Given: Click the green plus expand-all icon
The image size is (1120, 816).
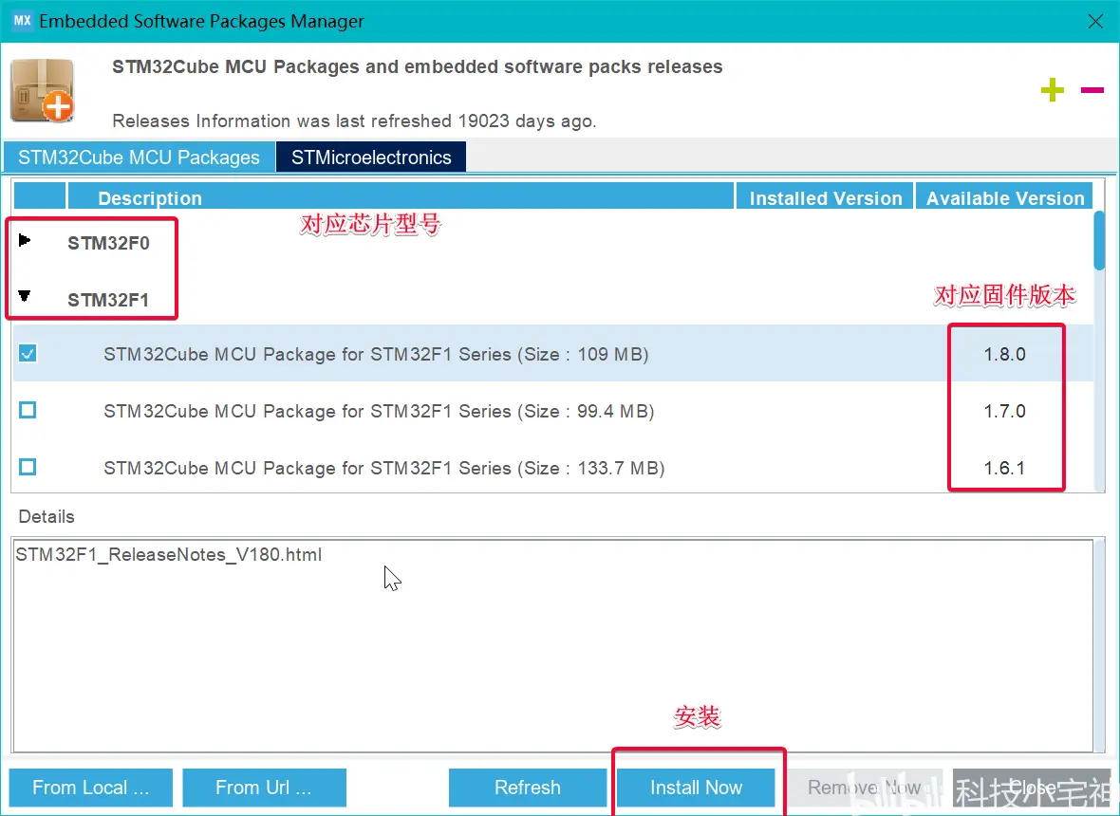Looking at the screenshot, I should click(1053, 90).
